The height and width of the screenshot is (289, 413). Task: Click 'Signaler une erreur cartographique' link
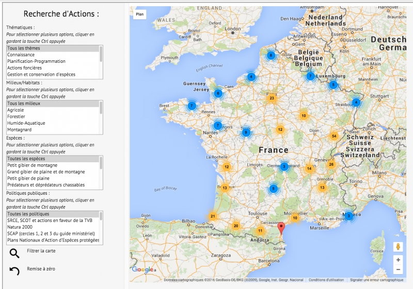[376, 280]
